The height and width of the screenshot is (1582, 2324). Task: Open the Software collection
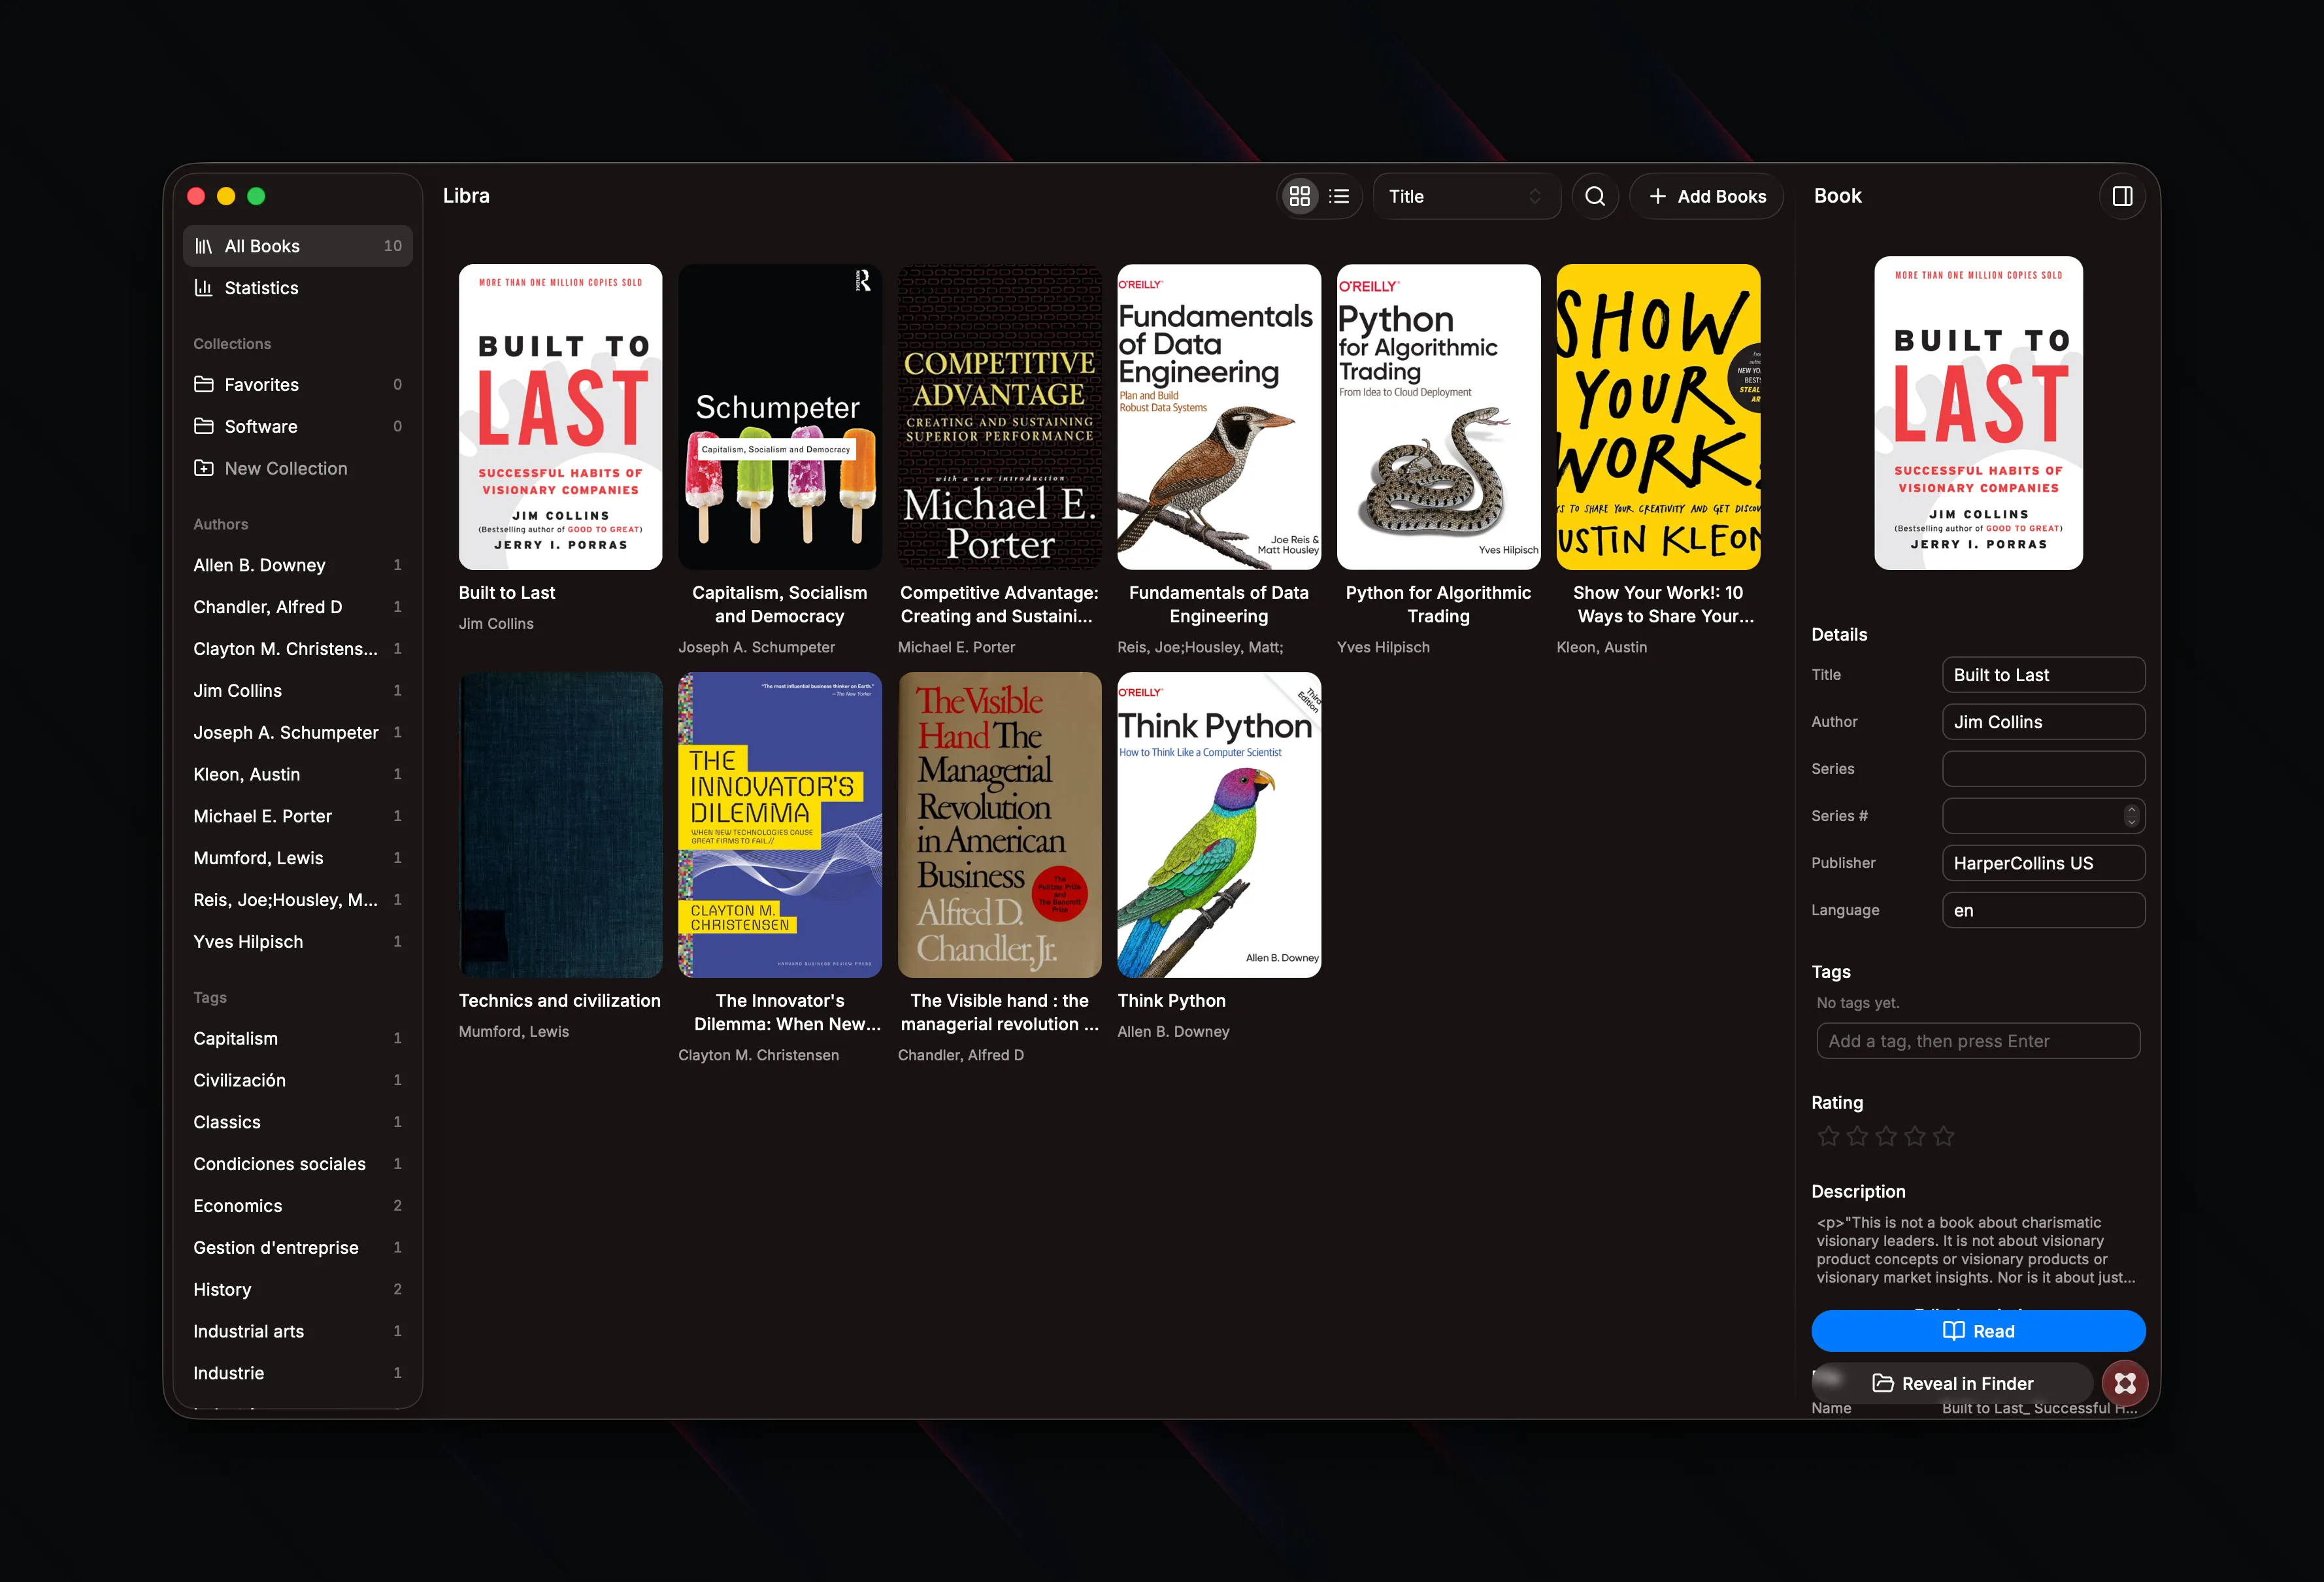[x=298, y=427]
